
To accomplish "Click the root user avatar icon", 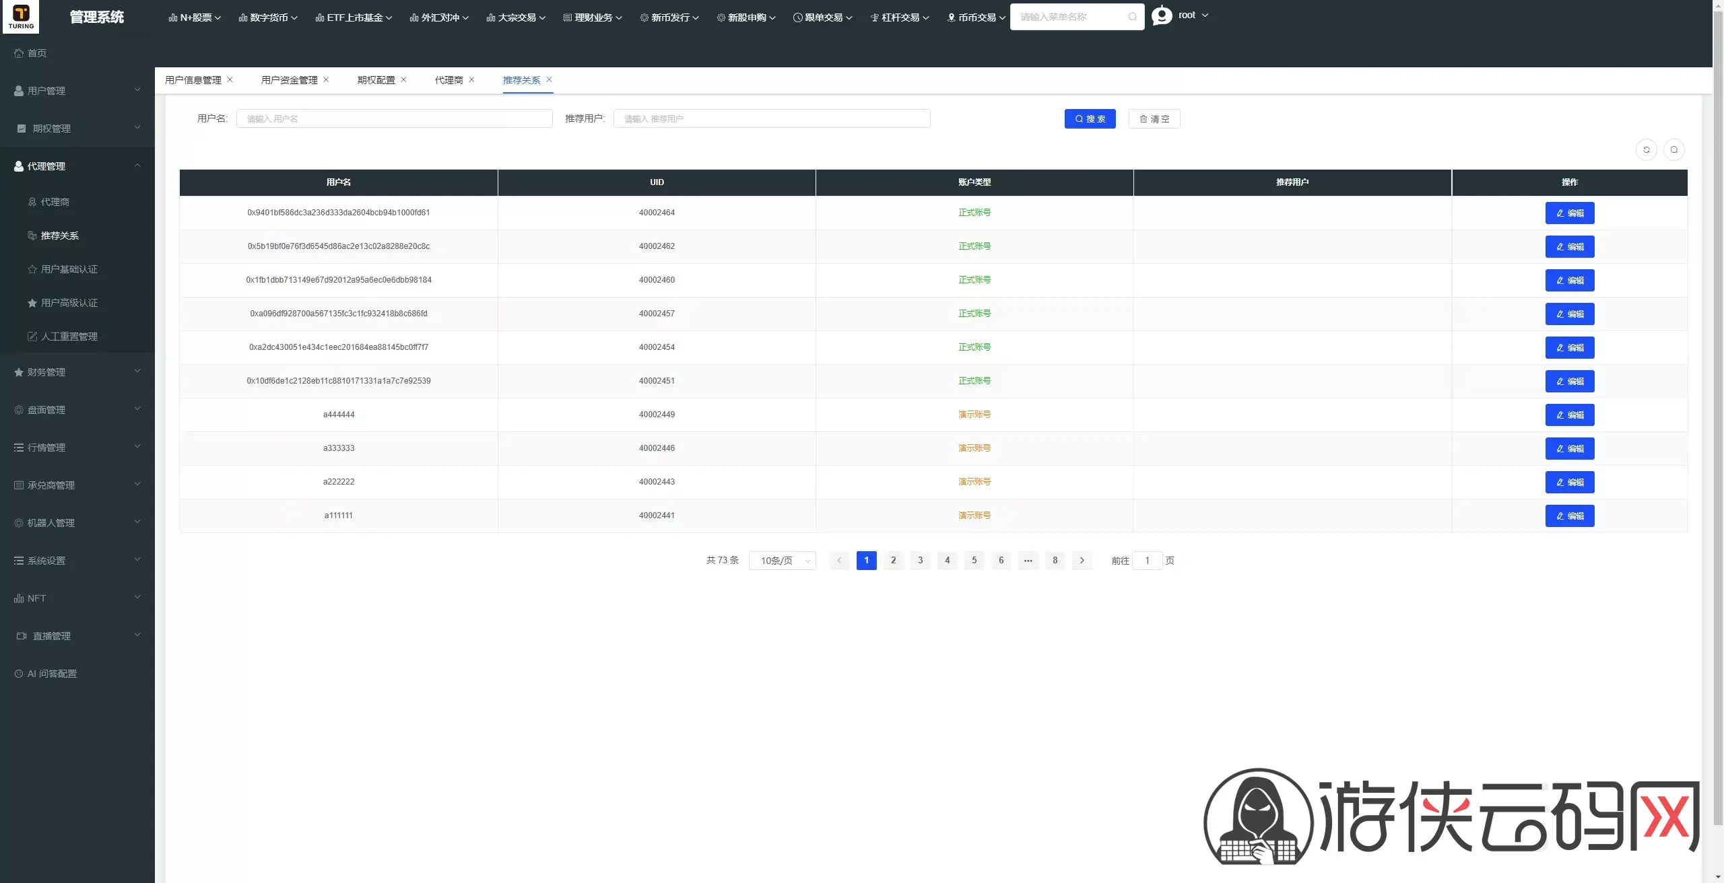I will 1162,15.
